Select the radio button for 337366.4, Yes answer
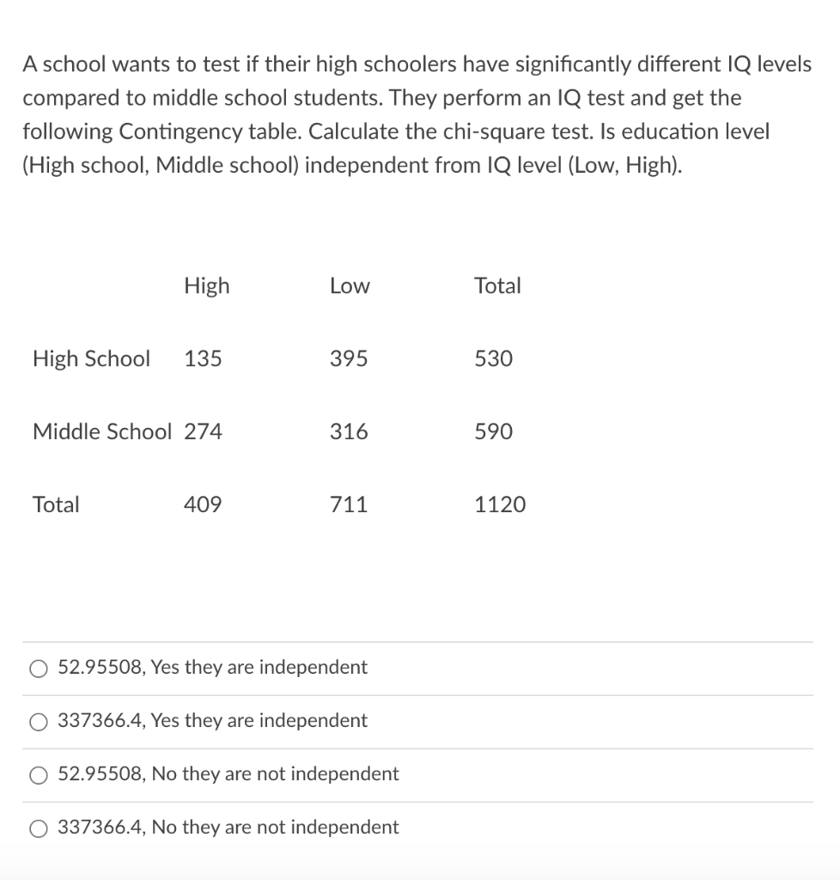The width and height of the screenshot is (840, 880). pyautogui.click(x=38, y=721)
